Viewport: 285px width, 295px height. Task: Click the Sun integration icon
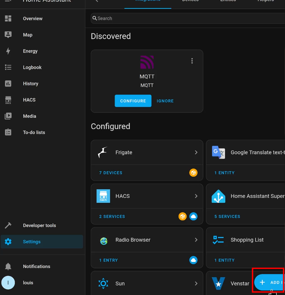click(x=103, y=283)
